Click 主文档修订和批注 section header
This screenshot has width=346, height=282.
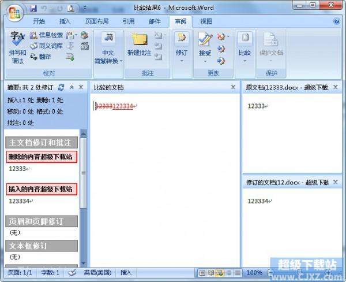pos(42,142)
